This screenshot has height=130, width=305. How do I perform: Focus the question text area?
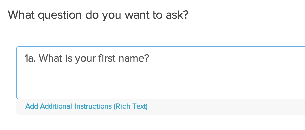coord(161,73)
